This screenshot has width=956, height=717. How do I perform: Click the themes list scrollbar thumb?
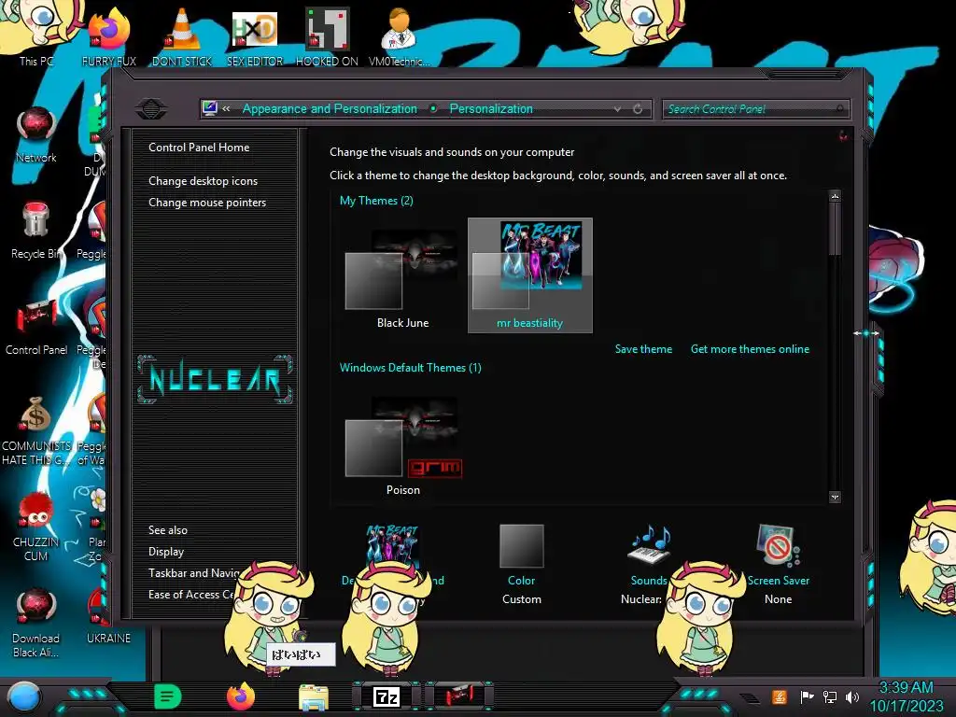coord(835,228)
